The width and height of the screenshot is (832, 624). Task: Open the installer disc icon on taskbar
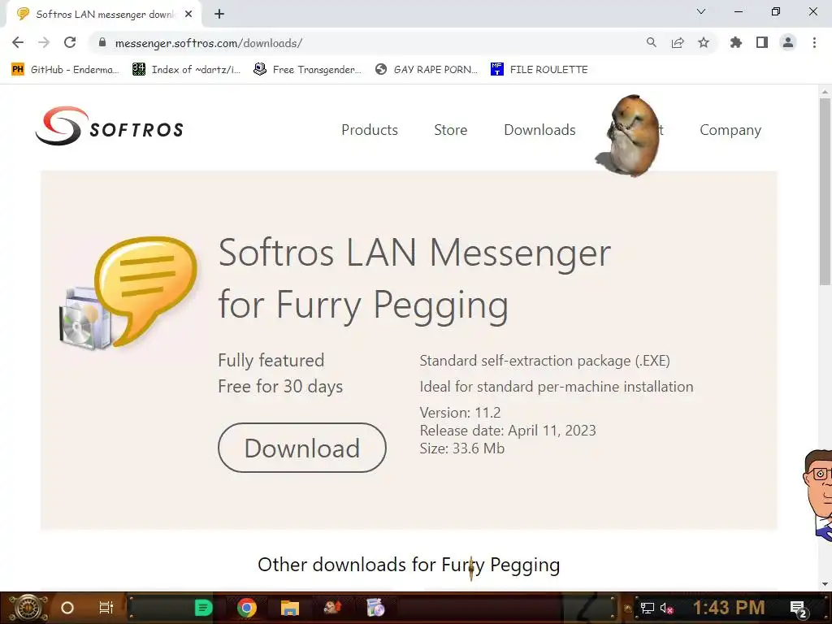point(375,608)
